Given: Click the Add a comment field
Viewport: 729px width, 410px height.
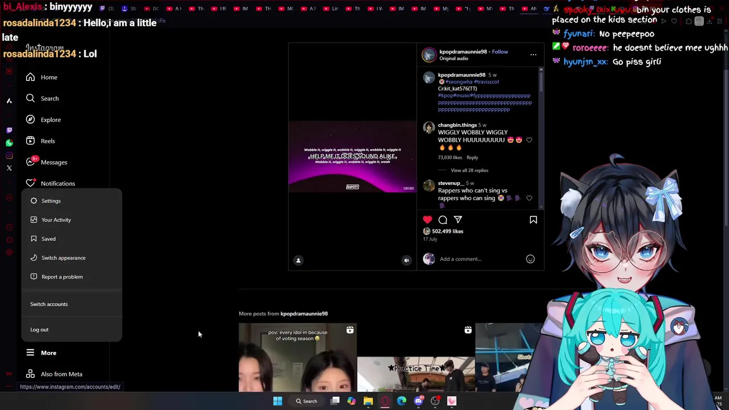Looking at the screenshot, I should (x=480, y=259).
